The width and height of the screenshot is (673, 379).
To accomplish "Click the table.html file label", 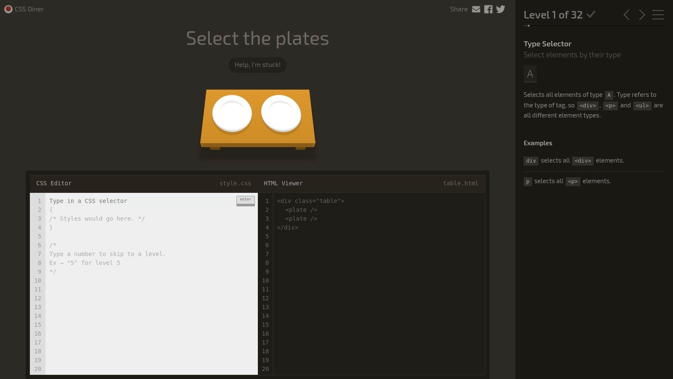I will coord(461,183).
